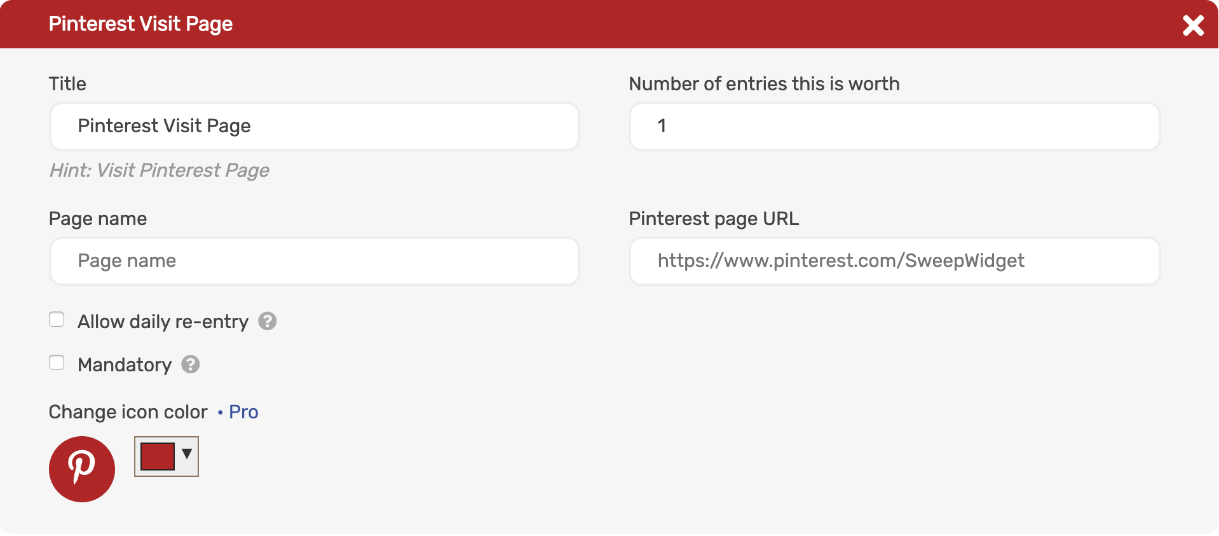The width and height of the screenshot is (1219, 536).
Task: Click the Pinterest logo icon
Action: tap(81, 469)
